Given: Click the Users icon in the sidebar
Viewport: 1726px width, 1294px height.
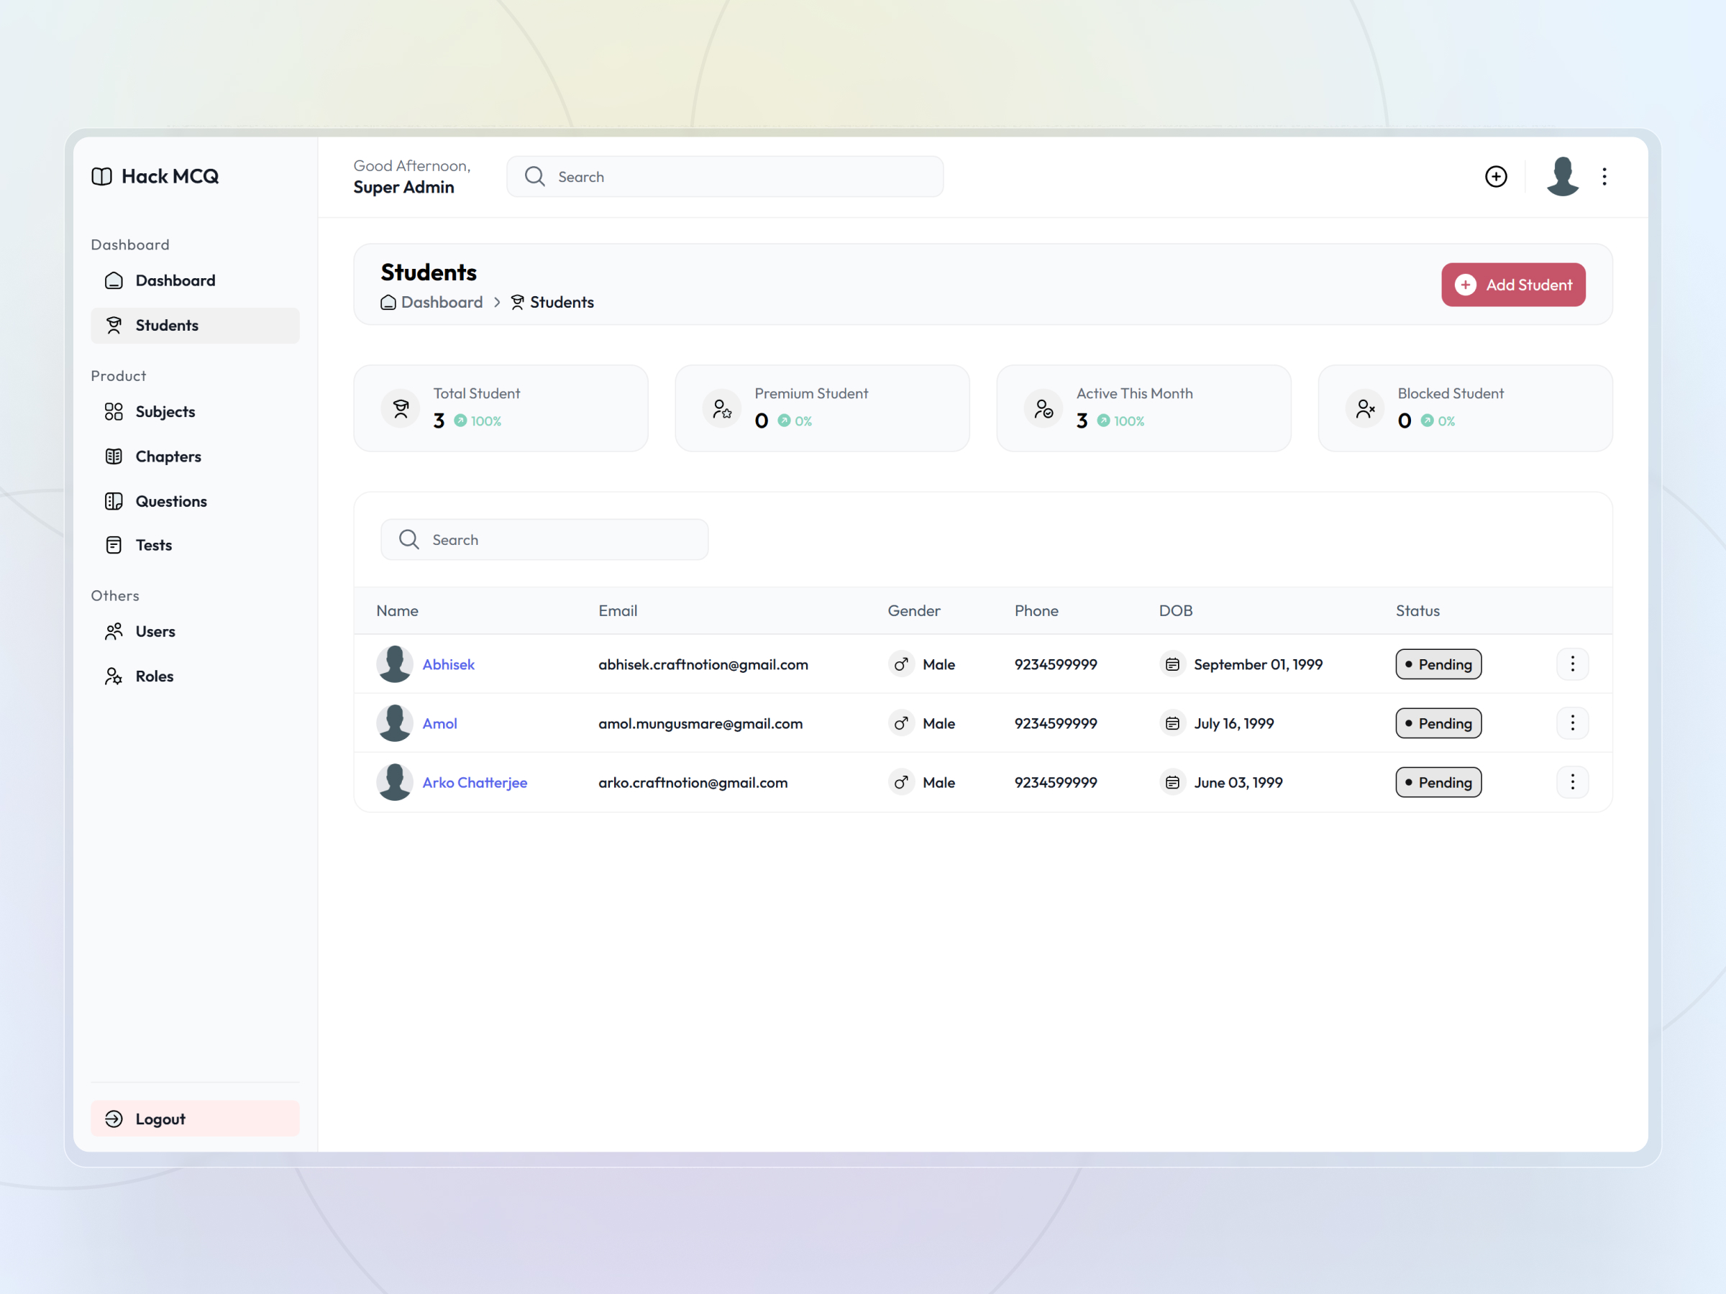Looking at the screenshot, I should (114, 631).
